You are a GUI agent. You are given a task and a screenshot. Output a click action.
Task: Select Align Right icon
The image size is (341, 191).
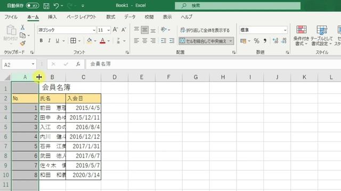point(153,41)
